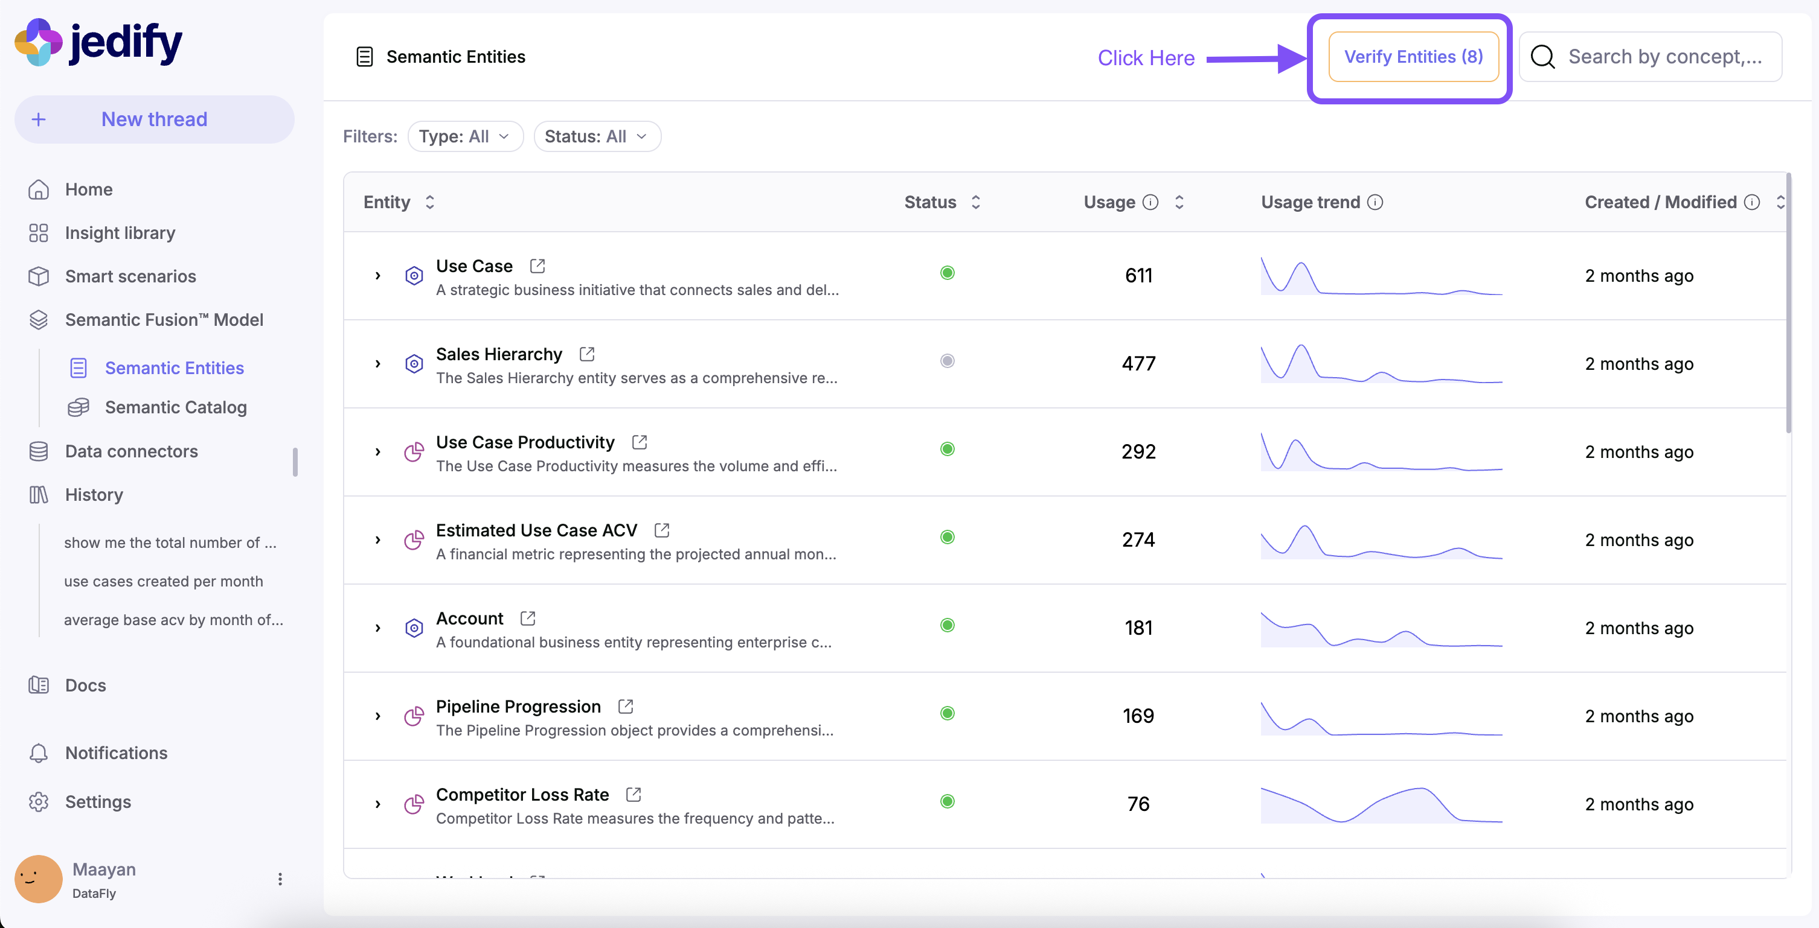Screen dimensions: 1819x928
Task: Open external link icon beside Competitor Loss Rate
Action: point(634,795)
